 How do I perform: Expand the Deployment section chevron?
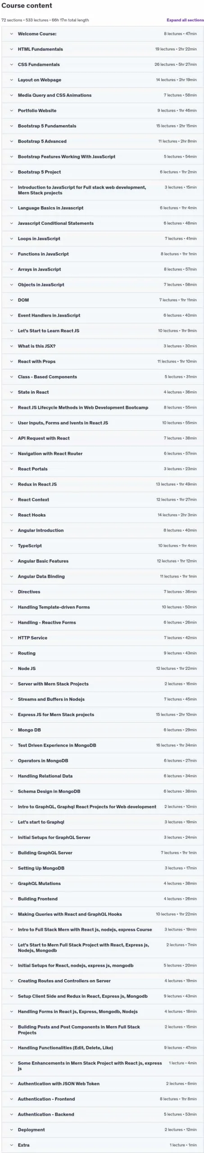click(12, 1130)
